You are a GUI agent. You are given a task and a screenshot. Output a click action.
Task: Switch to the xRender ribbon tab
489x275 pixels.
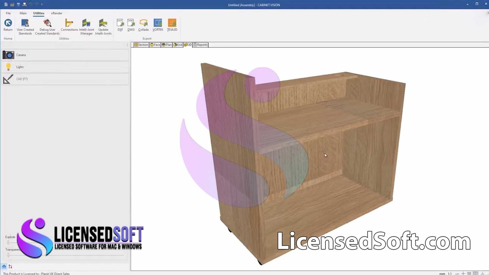(x=57, y=13)
